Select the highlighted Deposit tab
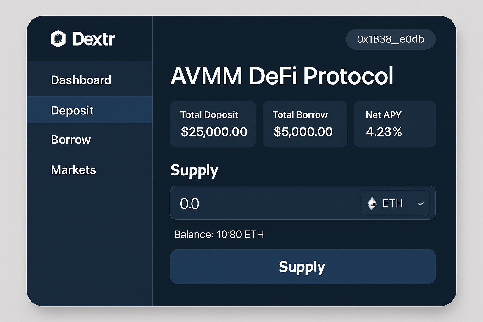 click(72, 110)
